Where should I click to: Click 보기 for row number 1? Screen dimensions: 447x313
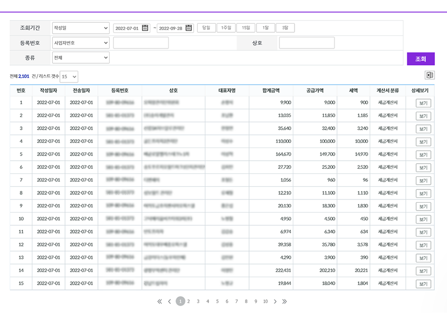click(423, 103)
